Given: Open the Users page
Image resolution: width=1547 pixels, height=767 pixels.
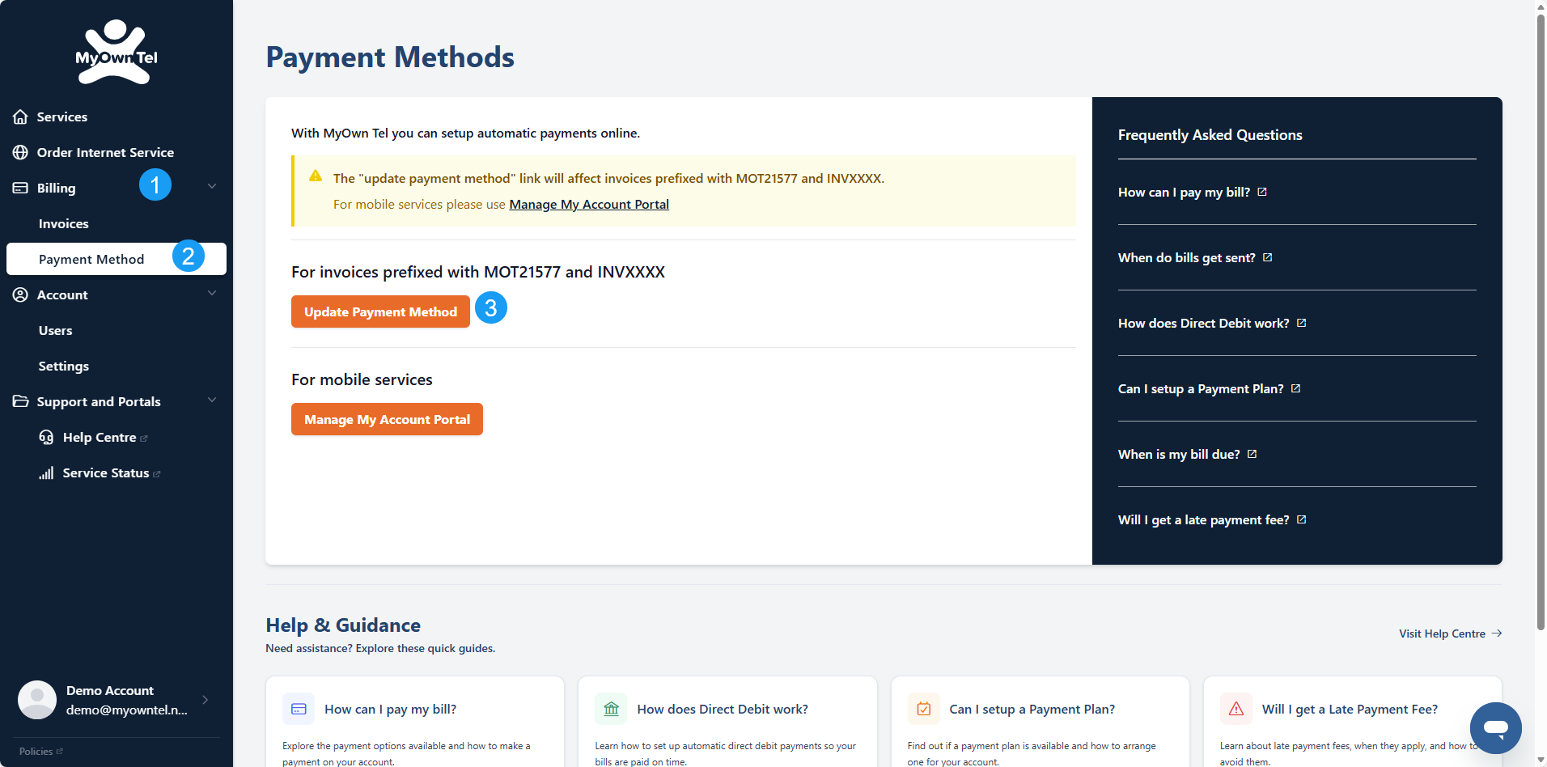Looking at the screenshot, I should click(117, 330).
